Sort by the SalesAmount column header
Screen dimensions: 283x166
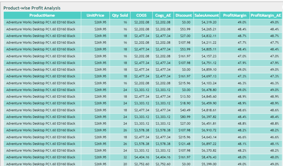(x=206, y=15)
